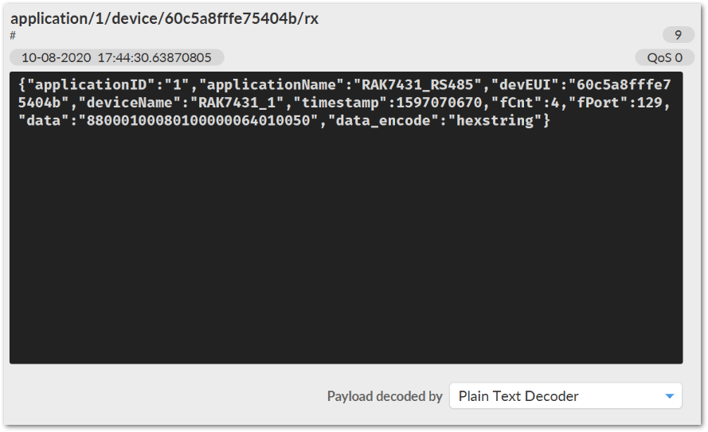Click the blue arrow of decoder combo box
Screen dimensions: 708x432
[669, 396]
